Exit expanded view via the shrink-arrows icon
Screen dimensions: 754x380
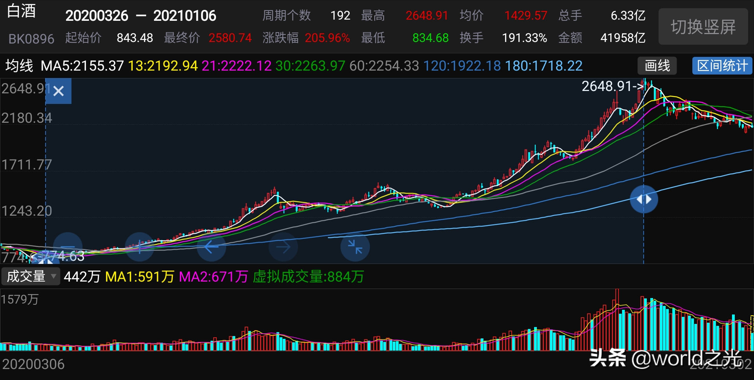click(x=355, y=247)
